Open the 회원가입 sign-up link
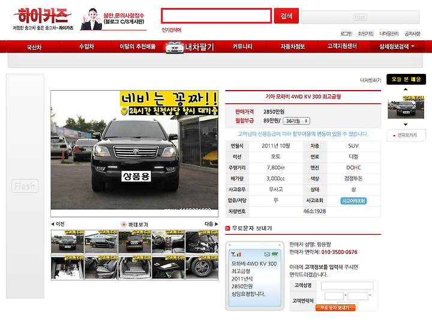Viewport: 432px width, 320px height. point(365,34)
